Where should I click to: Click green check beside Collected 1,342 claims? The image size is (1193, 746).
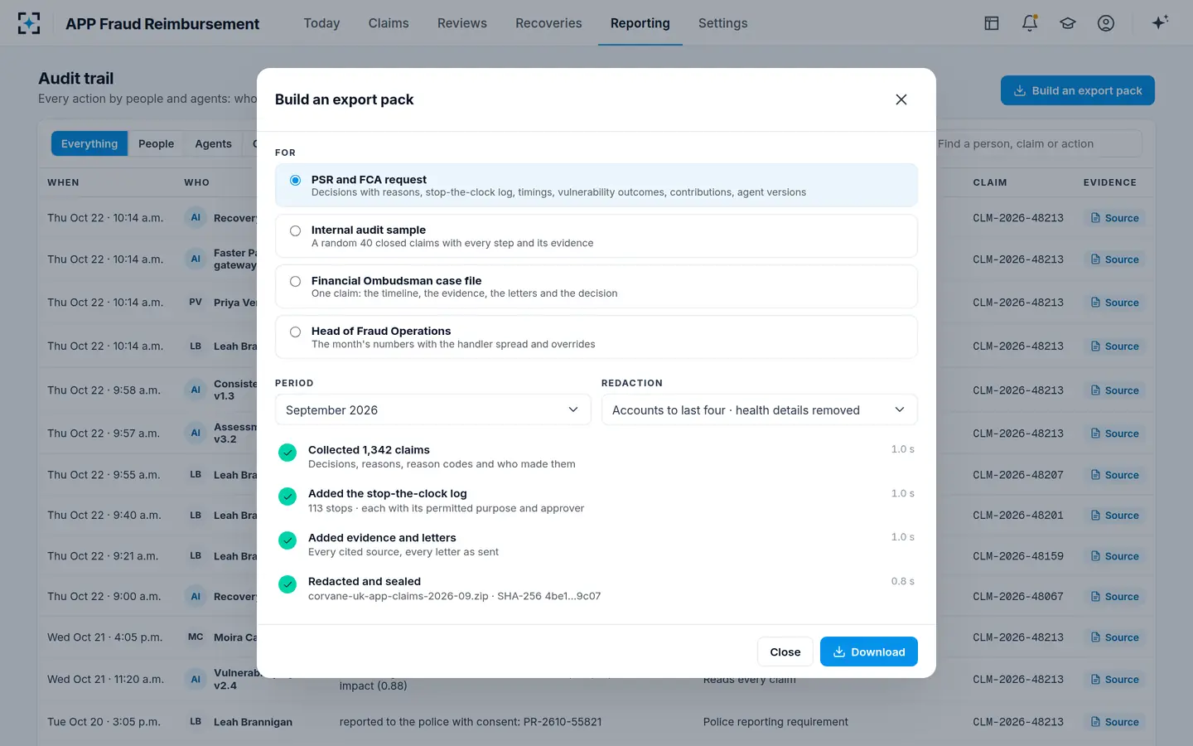click(x=287, y=453)
